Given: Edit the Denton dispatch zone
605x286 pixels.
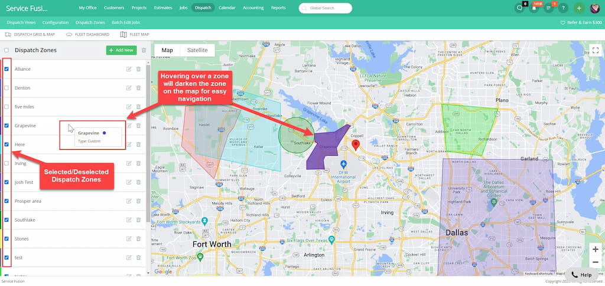Looking at the screenshot, I should [129, 88].
